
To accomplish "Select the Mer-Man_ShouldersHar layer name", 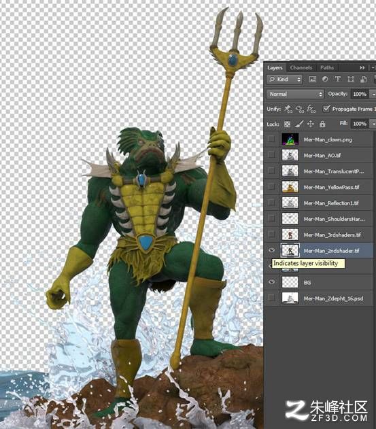I will (x=334, y=219).
